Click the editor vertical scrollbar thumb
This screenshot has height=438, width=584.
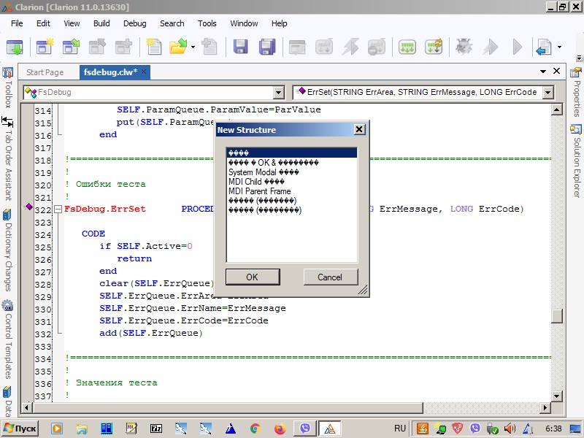coord(557,315)
